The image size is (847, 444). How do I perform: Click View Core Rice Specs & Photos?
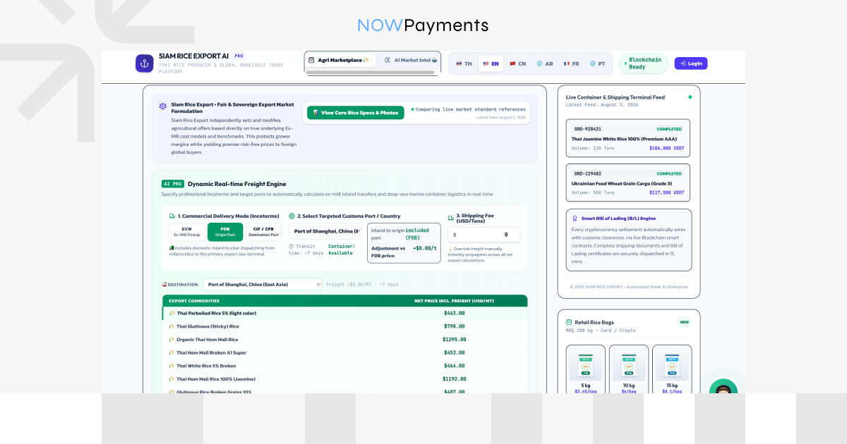coord(355,113)
